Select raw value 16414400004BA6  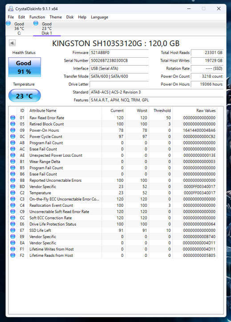pos(199,130)
